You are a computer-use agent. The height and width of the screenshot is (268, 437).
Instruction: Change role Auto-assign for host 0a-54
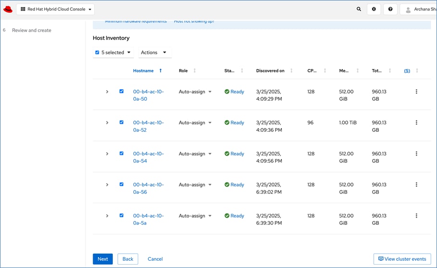[x=195, y=153]
